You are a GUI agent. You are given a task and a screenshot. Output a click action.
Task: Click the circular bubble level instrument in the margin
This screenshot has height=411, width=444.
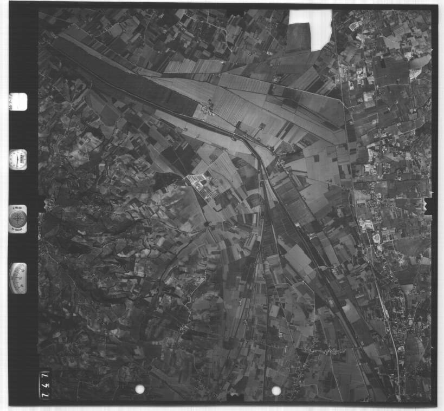click(x=18, y=219)
